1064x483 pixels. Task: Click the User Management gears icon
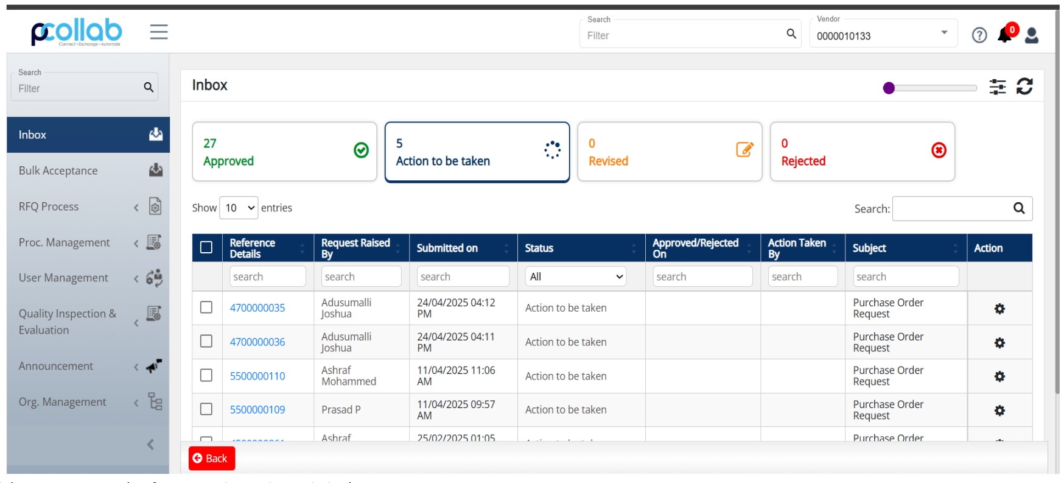coord(154,278)
